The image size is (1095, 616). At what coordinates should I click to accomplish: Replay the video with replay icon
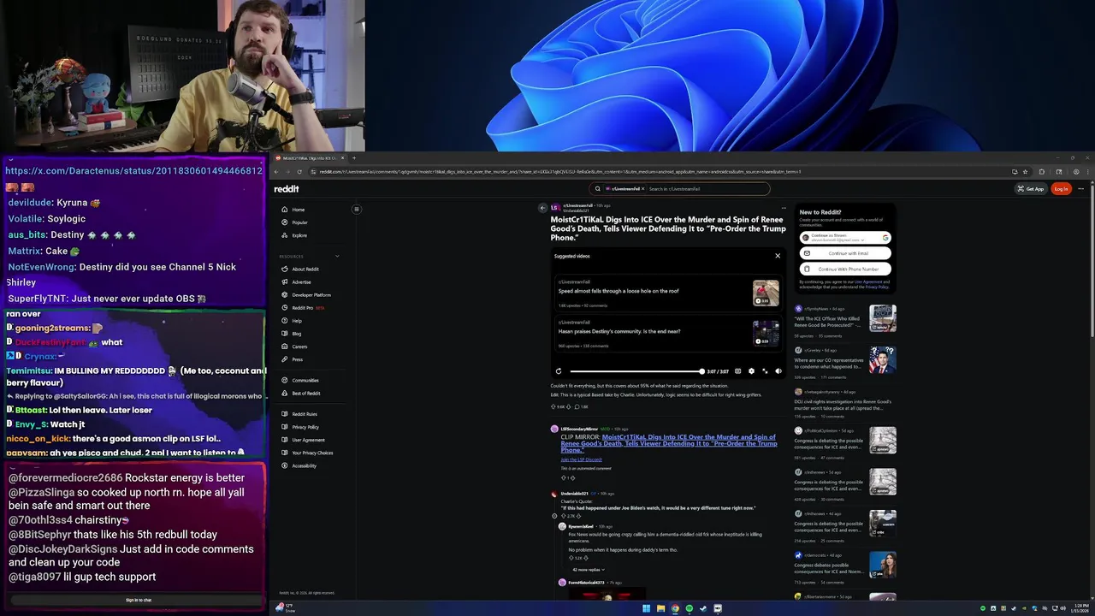[x=559, y=371]
